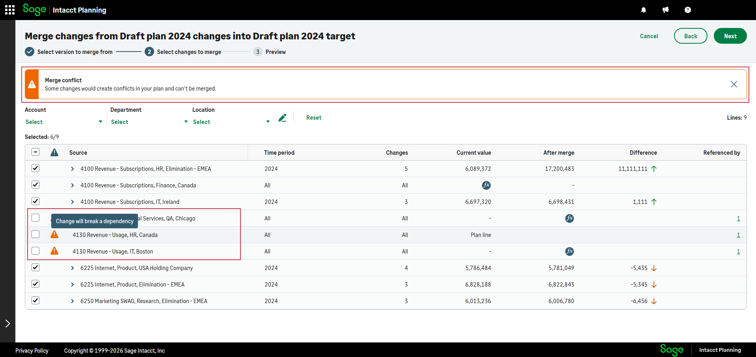Expand 6250 Marketing SWAG row

click(72, 301)
